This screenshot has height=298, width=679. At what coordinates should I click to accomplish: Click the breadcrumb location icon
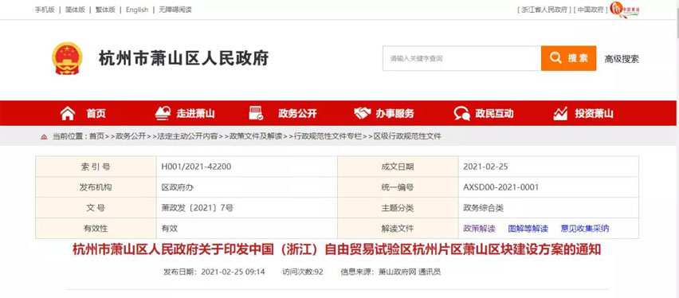pyautogui.click(x=44, y=137)
